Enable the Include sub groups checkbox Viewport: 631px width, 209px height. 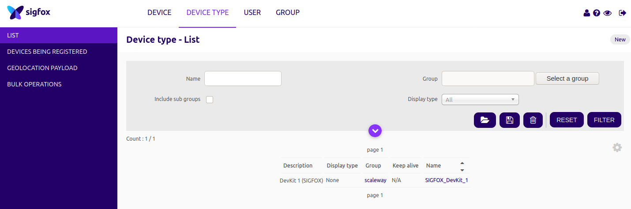pos(210,100)
